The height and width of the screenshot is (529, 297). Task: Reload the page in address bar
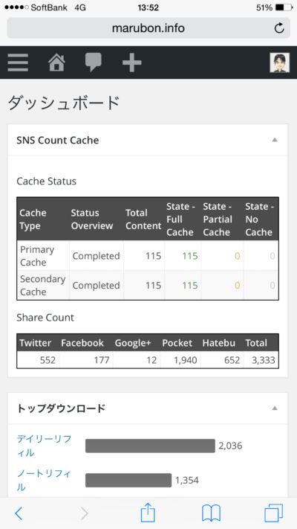click(279, 28)
